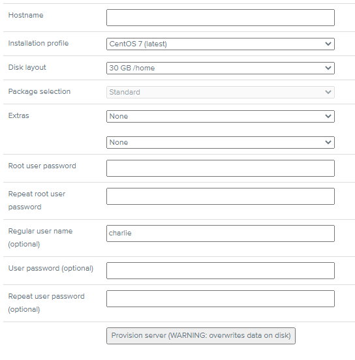Open the second Extras None dropdown

221,142
